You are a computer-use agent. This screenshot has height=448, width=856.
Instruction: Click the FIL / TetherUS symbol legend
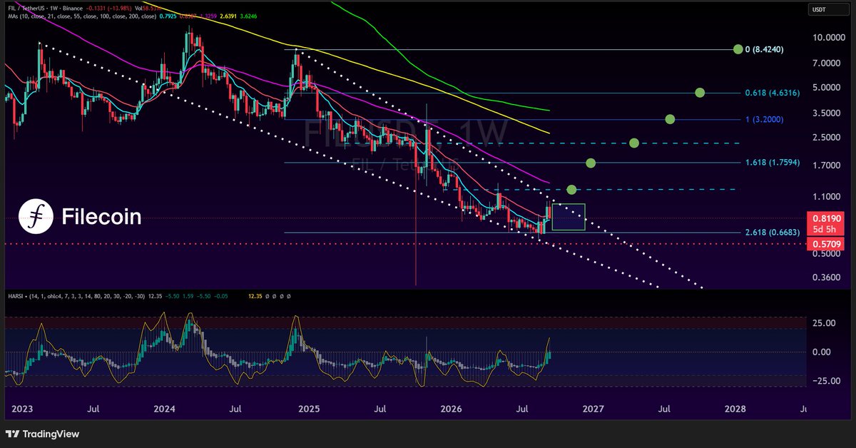pos(44,9)
